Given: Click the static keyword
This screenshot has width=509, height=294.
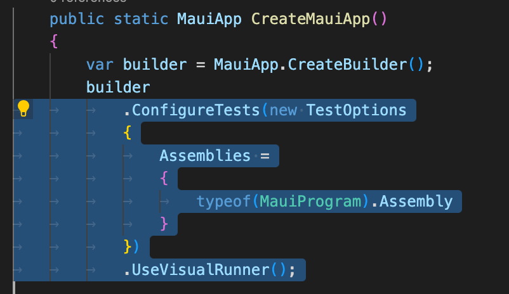Looking at the screenshot, I should pyautogui.click(x=141, y=19).
